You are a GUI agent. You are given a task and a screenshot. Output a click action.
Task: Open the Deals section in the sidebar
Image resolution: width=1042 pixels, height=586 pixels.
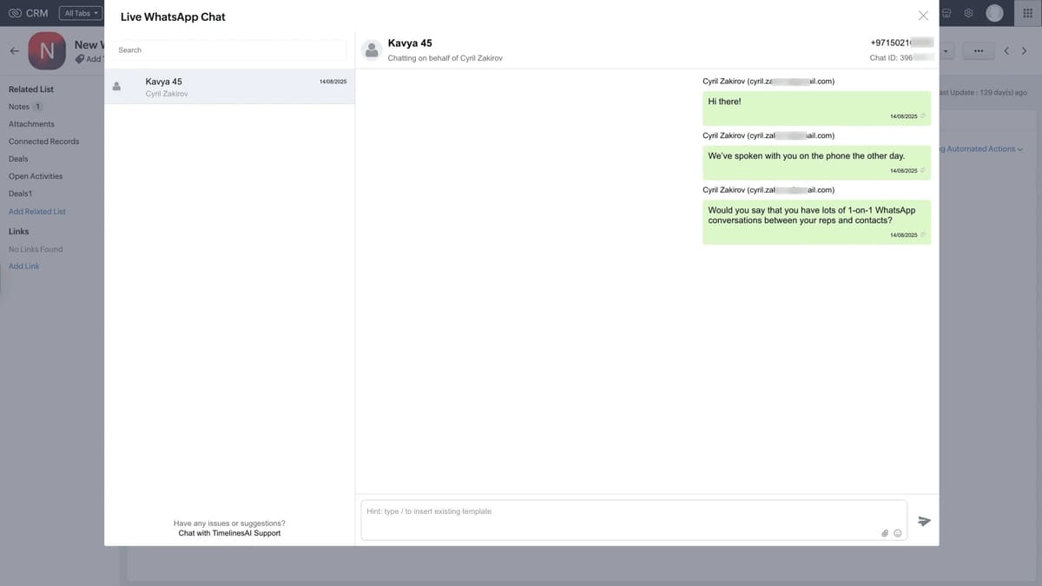point(18,157)
